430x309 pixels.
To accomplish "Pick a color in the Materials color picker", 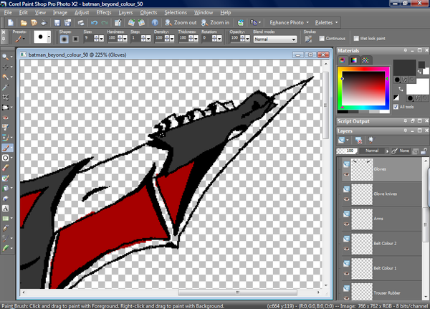I will (363, 87).
